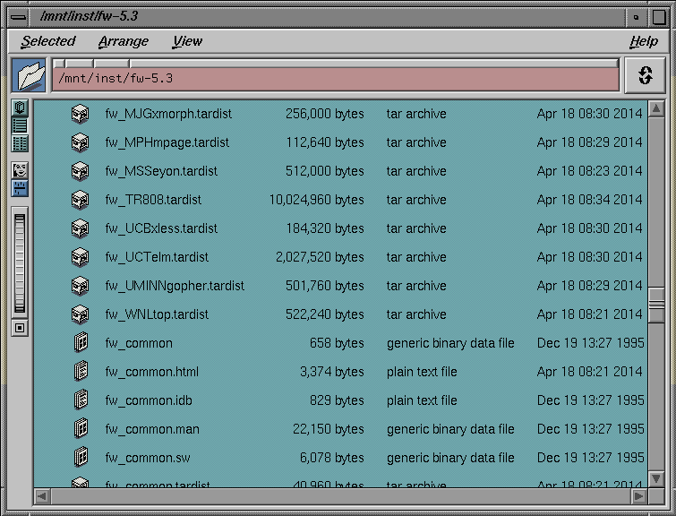
Task: Click the recycle arrows button beside path field
Action: coord(645,75)
